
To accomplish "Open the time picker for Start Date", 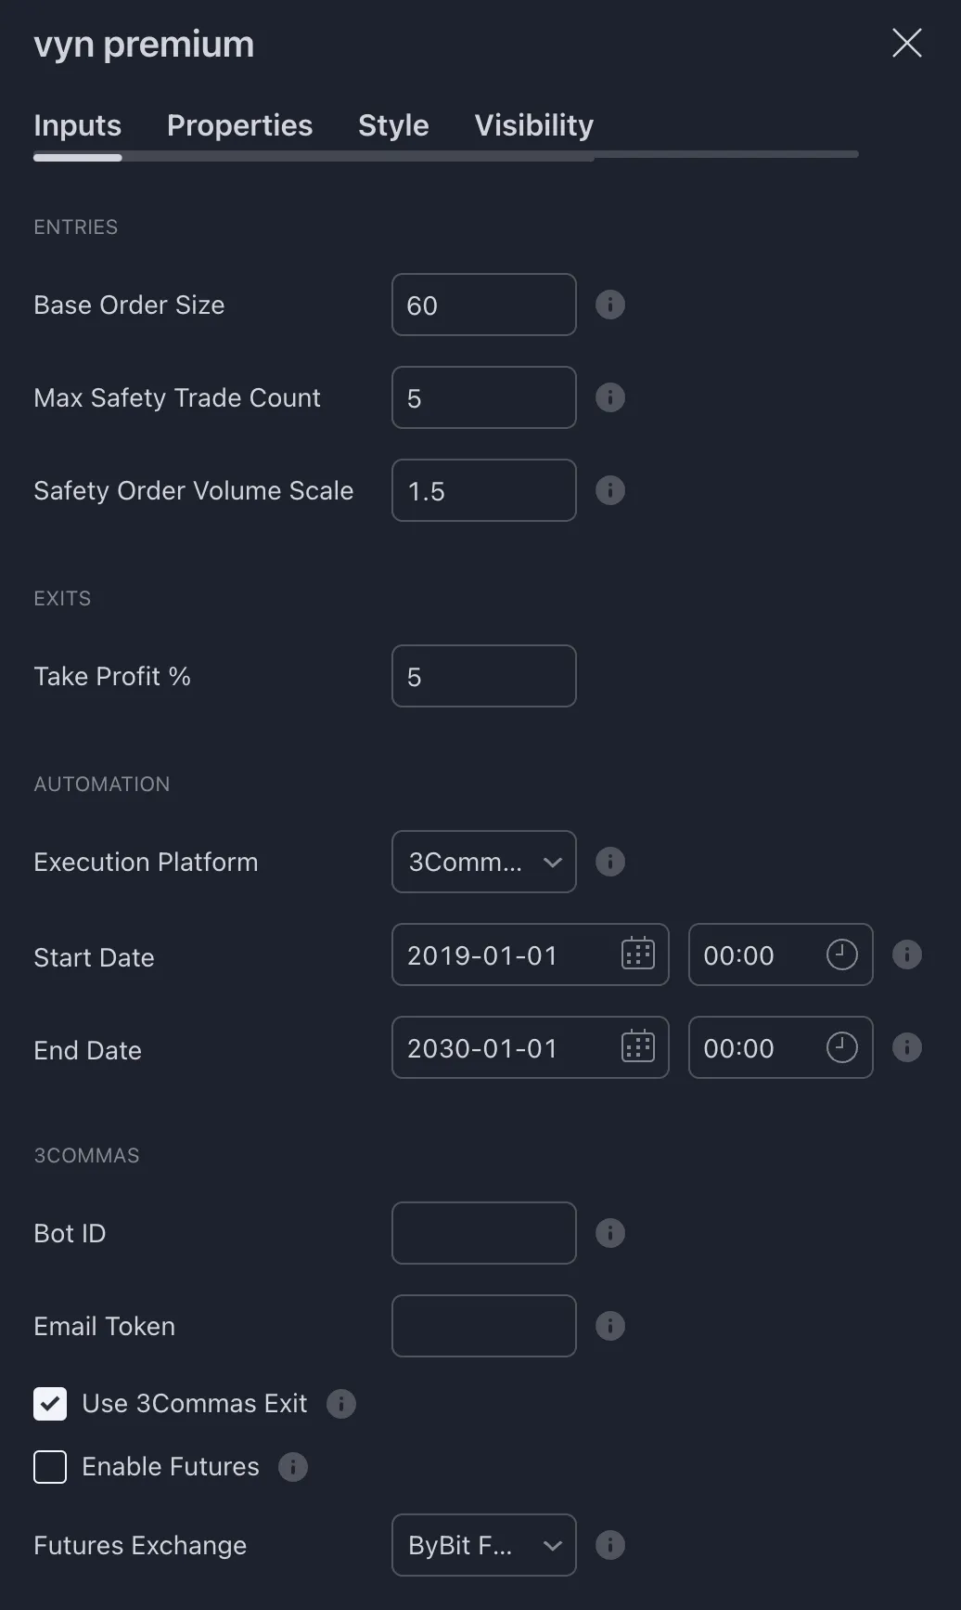I will pos(840,954).
